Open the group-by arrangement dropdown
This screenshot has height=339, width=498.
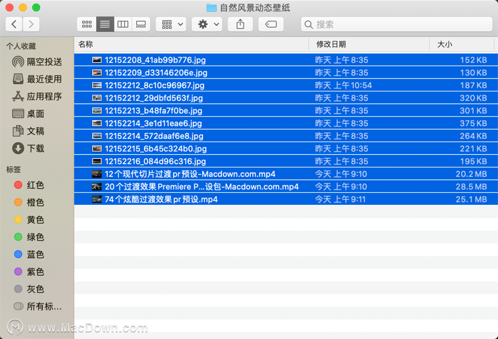pyautogui.click(x=171, y=24)
